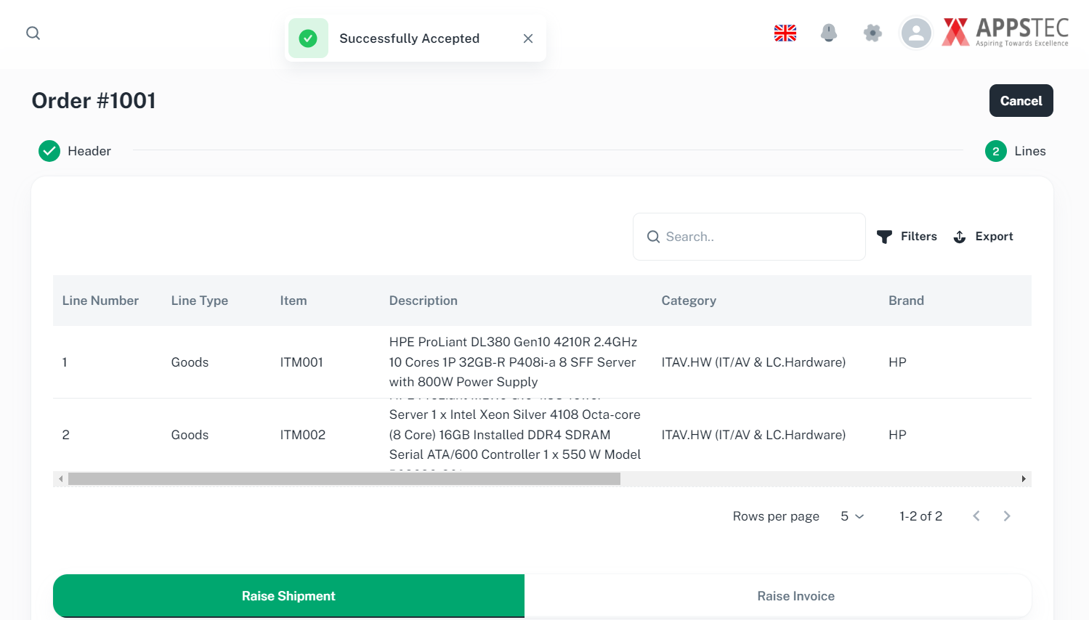Switch to Raise Invoice
The height and width of the screenshot is (620, 1089).
point(796,596)
